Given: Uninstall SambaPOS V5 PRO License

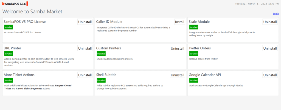Looking at the screenshot, I should pyautogui.click(x=85, y=22).
